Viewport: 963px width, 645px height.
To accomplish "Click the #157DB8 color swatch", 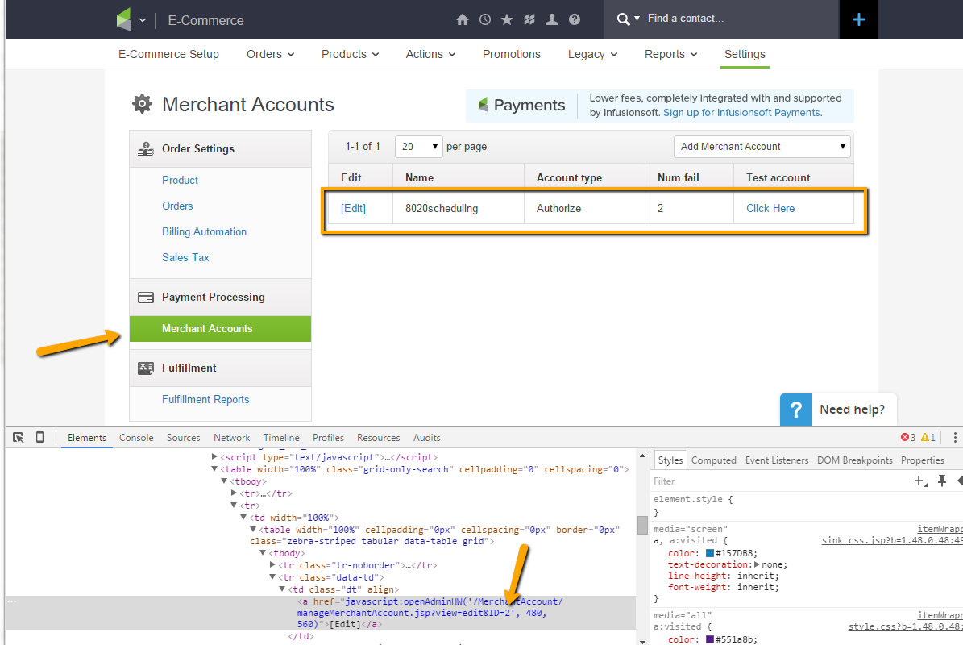I will pos(709,553).
